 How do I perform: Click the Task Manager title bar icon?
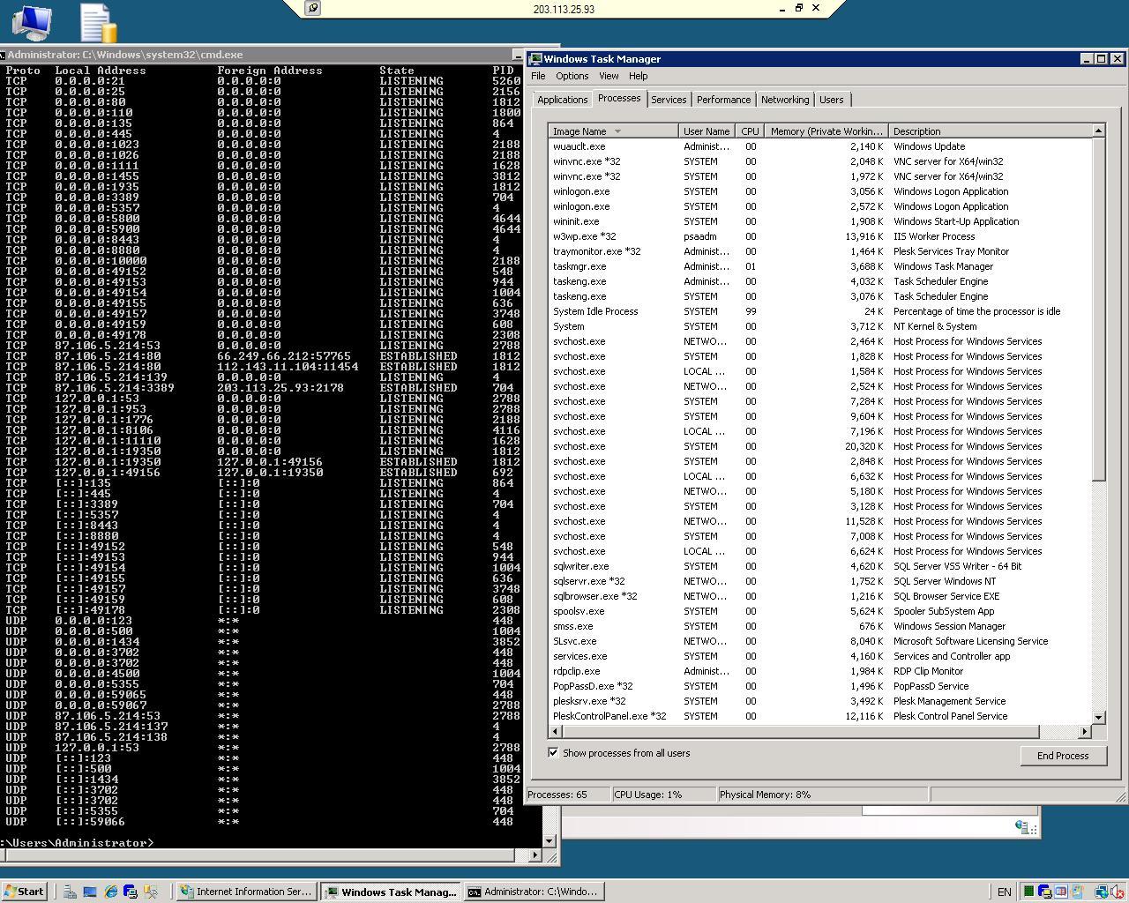(535, 59)
